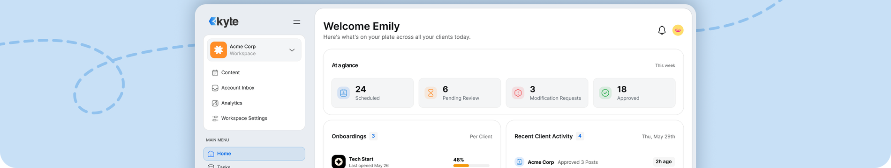The width and height of the screenshot is (891, 168).
Task: Open notifications with the bell icon
Action: [x=662, y=30]
